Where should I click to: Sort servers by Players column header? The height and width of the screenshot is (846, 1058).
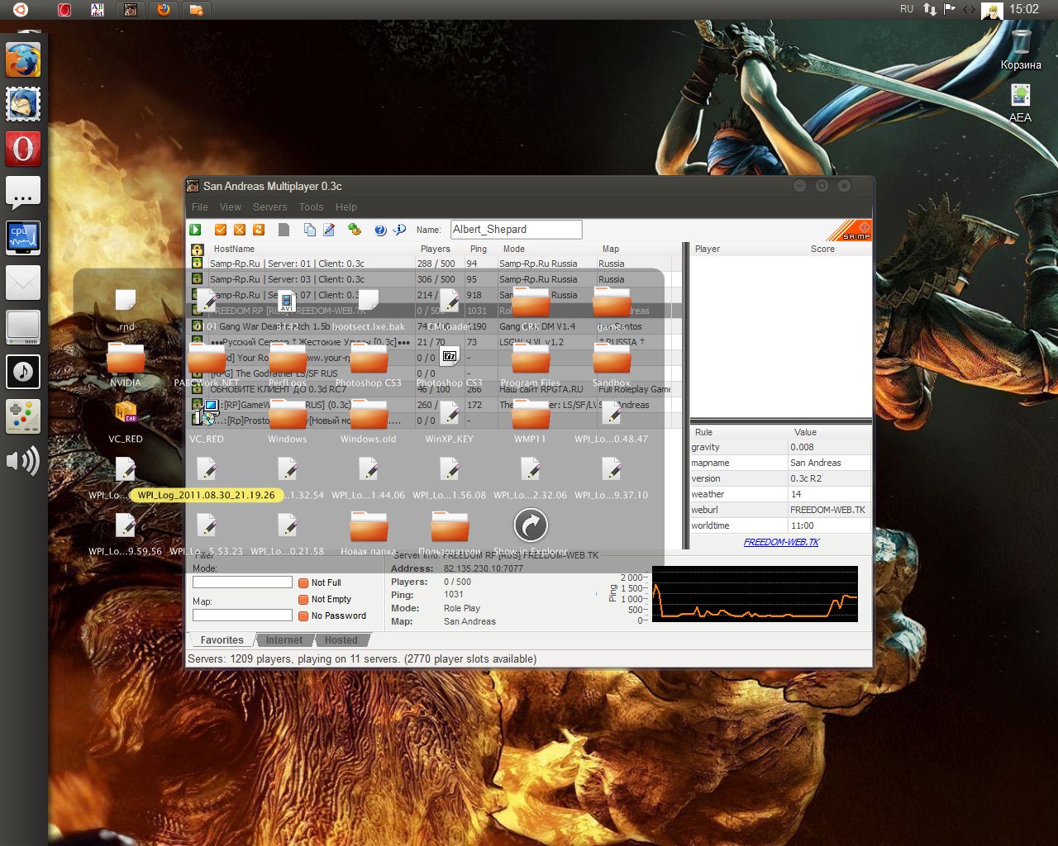(x=436, y=249)
